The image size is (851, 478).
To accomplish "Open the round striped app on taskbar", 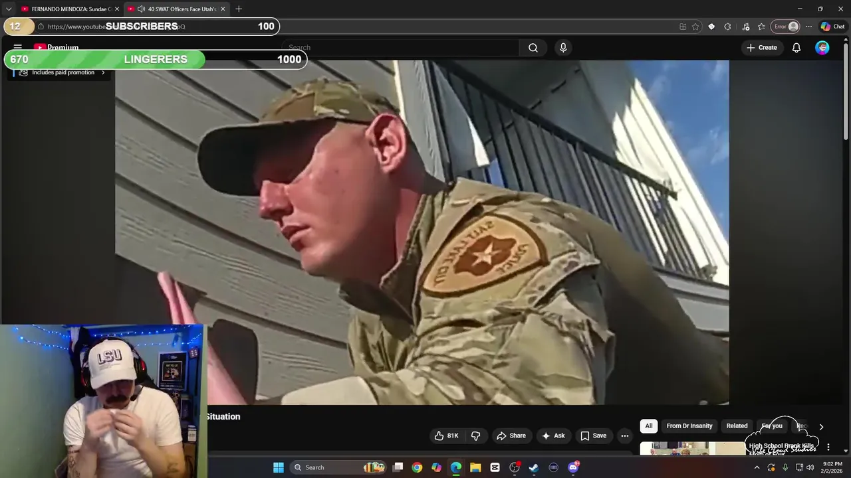I will 553,467.
